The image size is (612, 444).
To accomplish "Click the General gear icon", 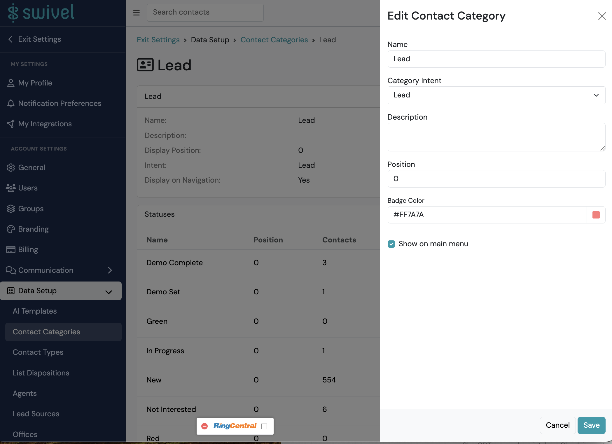I will pyautogui.click(x=11, y=168).
